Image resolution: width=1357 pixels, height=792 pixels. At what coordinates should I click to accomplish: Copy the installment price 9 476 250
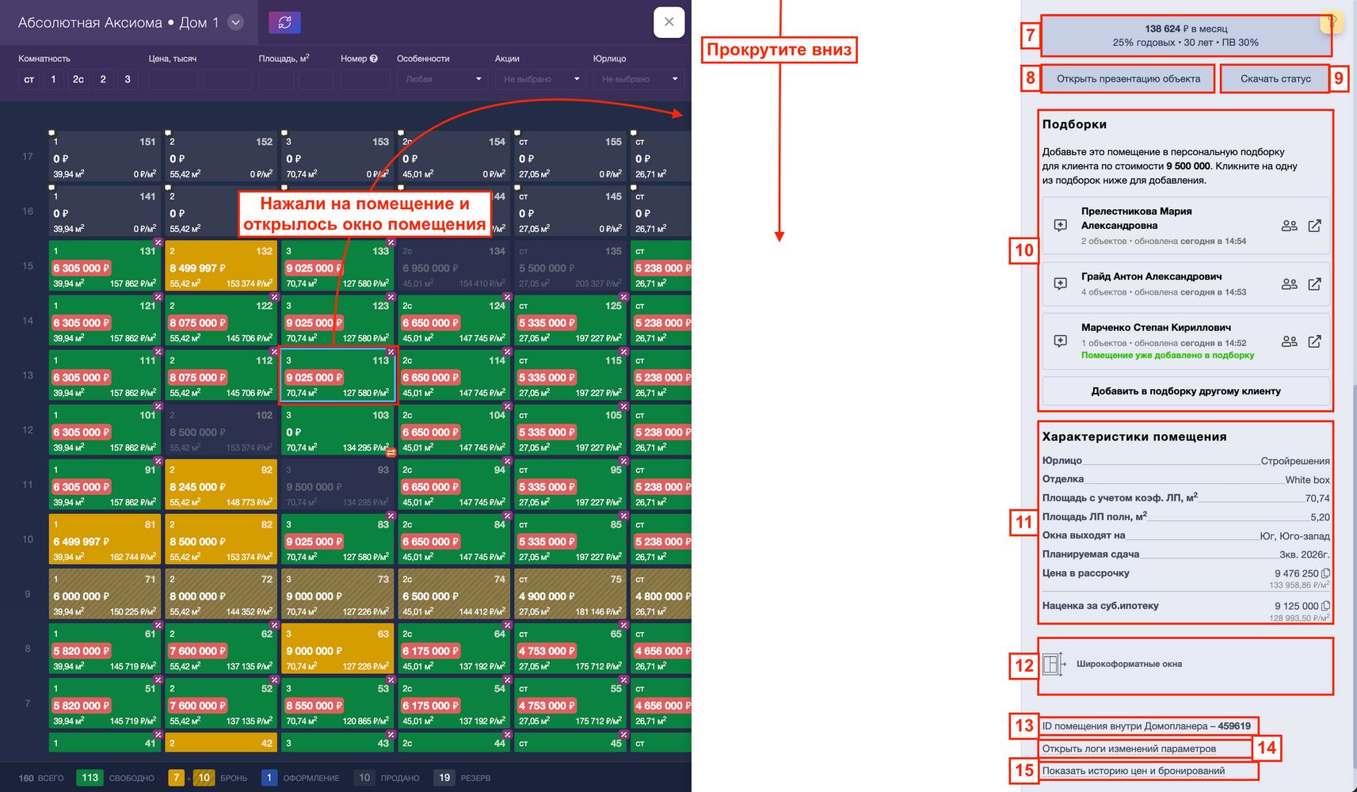click(1325, 573)
